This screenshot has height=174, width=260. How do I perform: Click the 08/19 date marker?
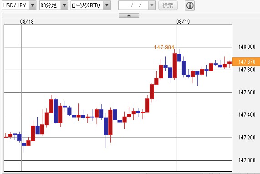click(x=183, y=22)
